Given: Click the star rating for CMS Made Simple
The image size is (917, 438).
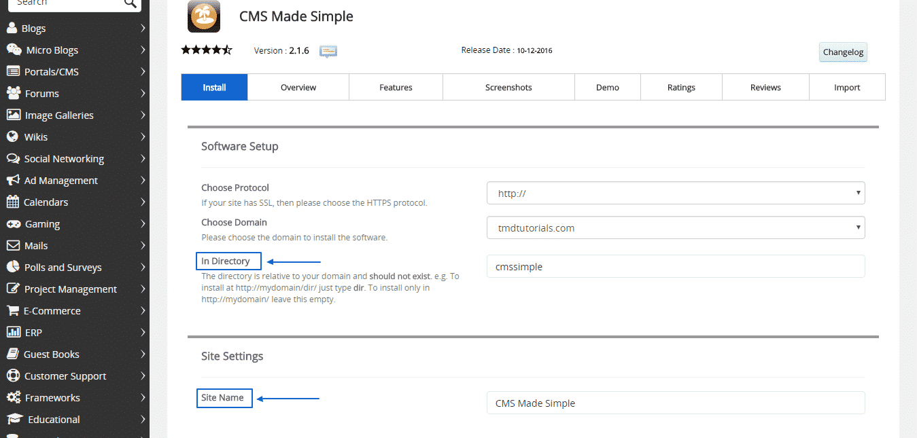Looking at the screenshot, I should [x=207, y=50].
